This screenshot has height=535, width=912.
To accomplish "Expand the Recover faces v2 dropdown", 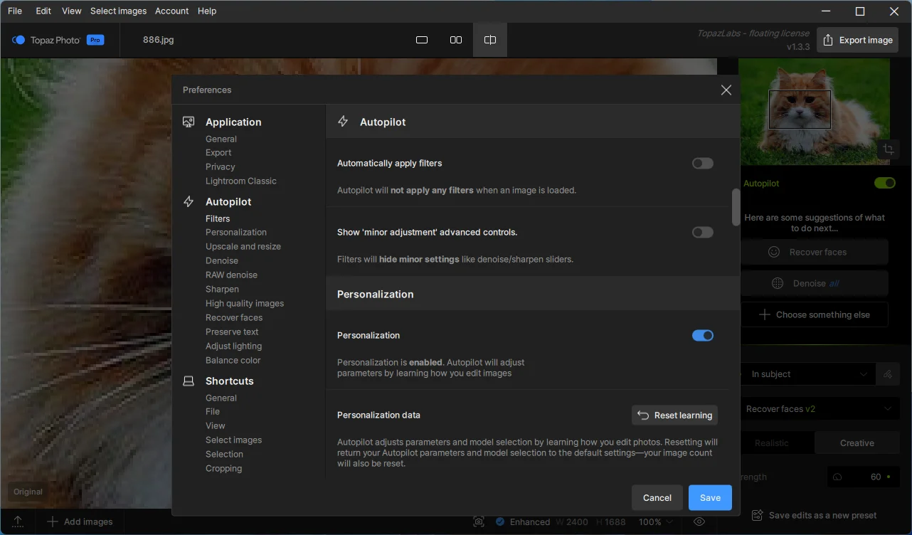I will click(817, 409).
